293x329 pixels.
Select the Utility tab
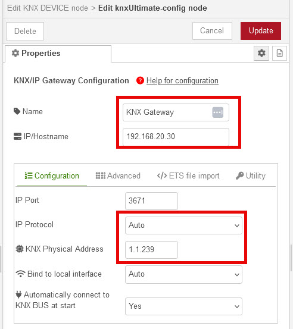coord(251,176)
